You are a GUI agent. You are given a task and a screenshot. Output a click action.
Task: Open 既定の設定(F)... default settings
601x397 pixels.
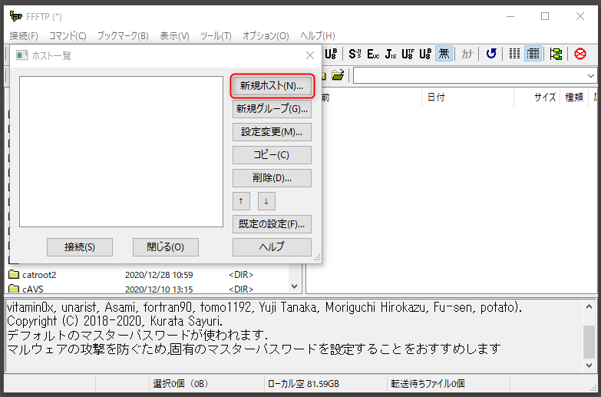272,224
